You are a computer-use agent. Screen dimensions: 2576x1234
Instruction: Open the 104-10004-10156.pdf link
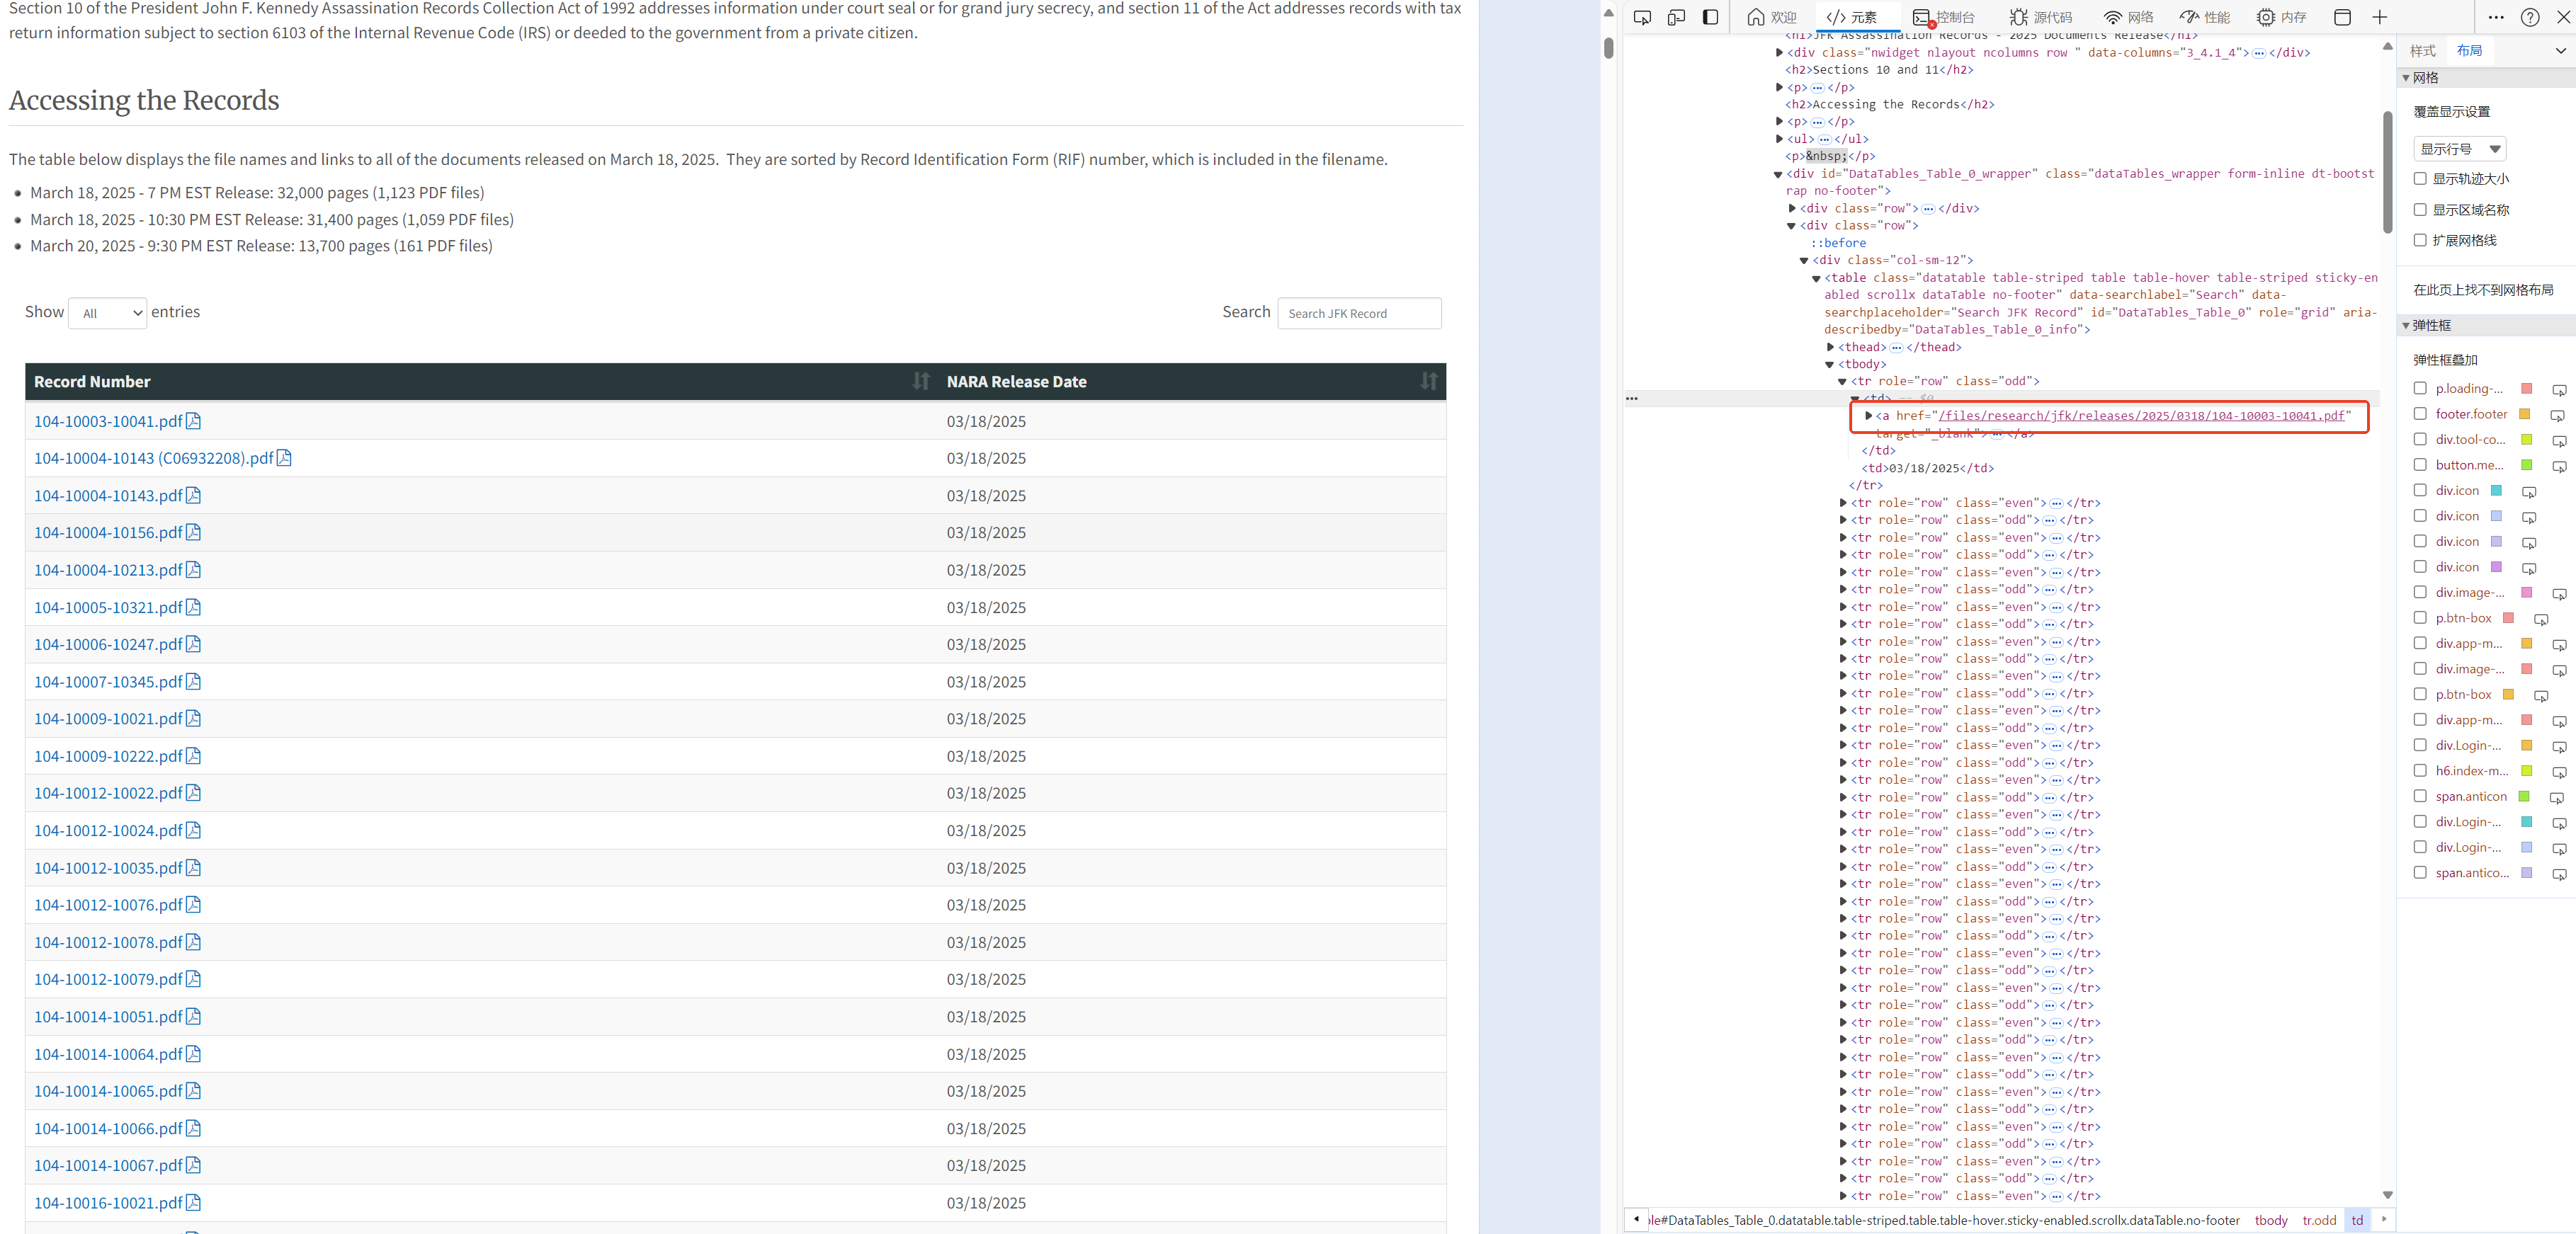coord(108,532)
